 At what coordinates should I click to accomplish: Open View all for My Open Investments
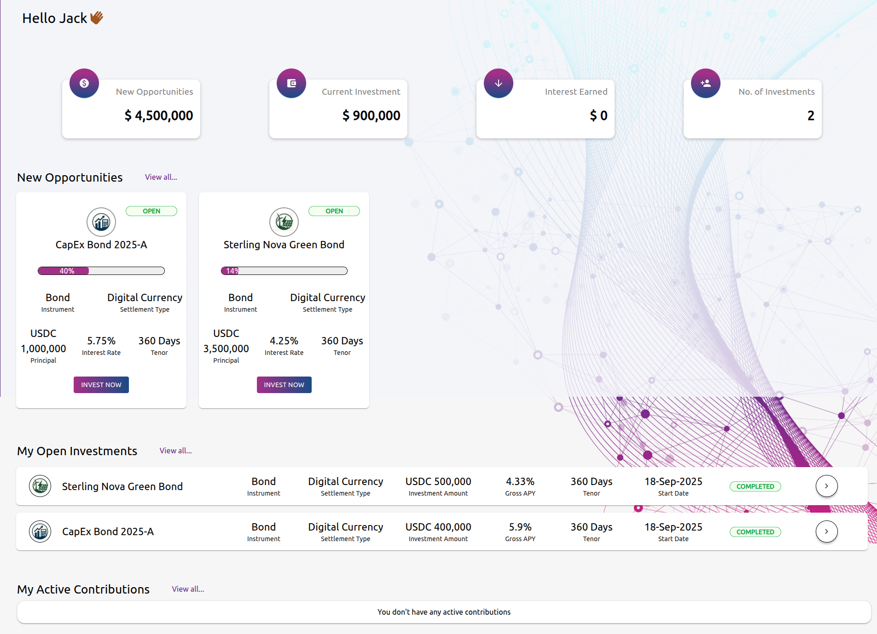pyautogui.click(x=175, y=451)
